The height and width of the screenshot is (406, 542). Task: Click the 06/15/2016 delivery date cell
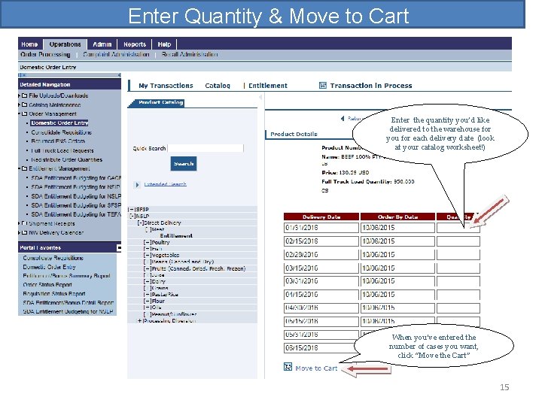click(x=321, y=348)
